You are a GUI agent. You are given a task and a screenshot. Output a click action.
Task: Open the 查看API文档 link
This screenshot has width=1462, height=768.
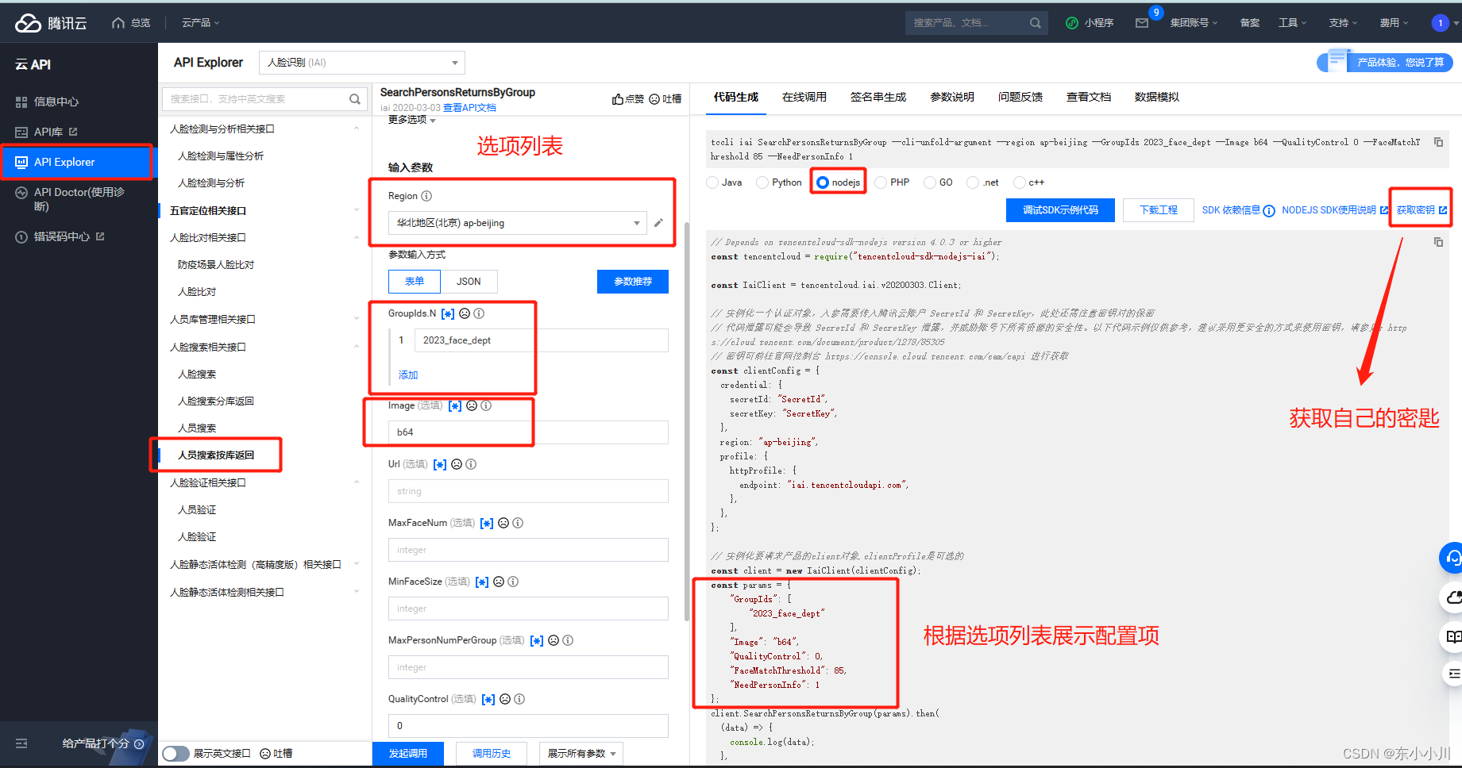coord(469,108)
